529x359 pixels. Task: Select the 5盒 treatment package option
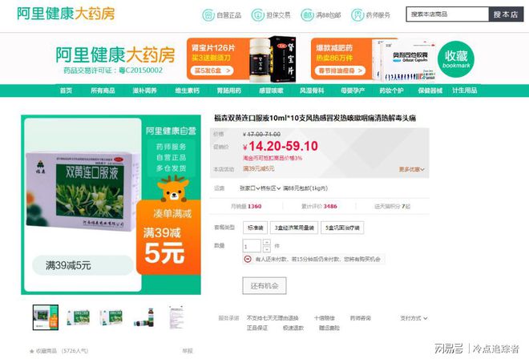tap(342, 228)
